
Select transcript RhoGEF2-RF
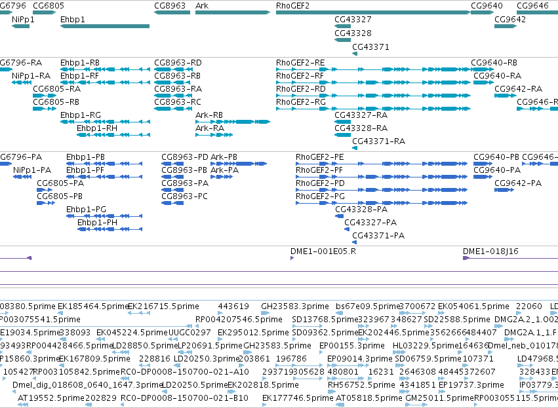(373, 83)
